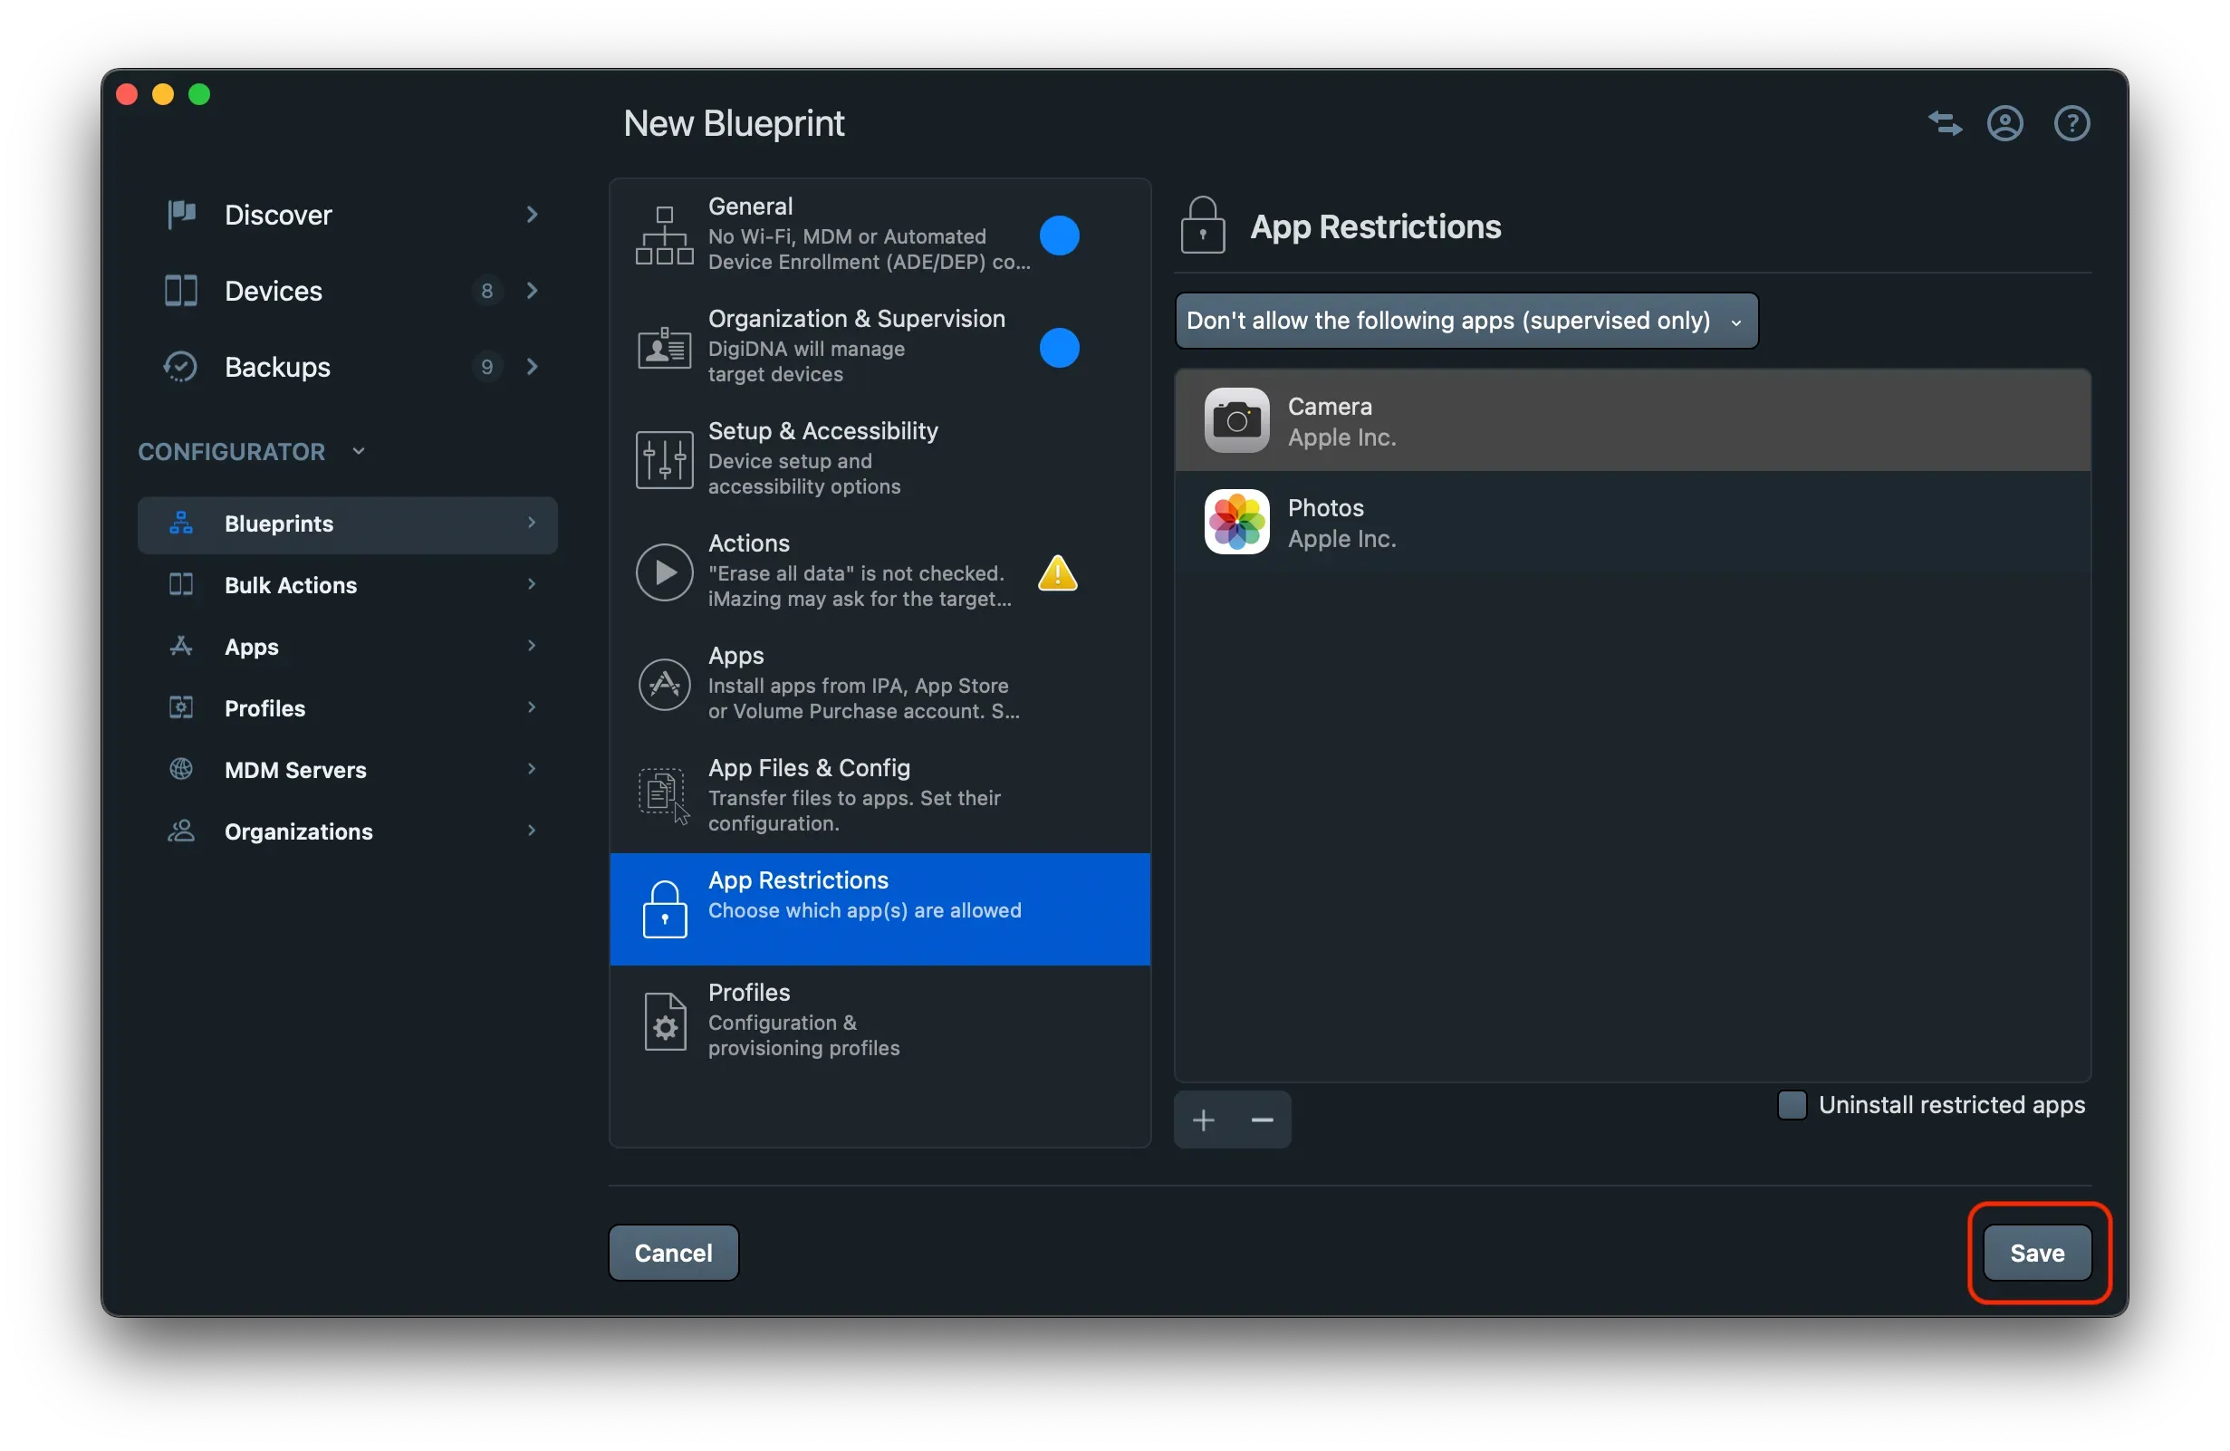Click the help question mark icon
Image resolution: width=2230 pixels, height=1451 pixels.
pos(2071,124)
